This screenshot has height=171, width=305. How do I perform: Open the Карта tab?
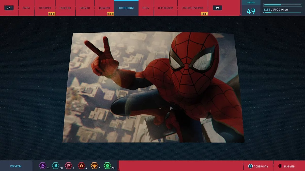coord(26,8)
